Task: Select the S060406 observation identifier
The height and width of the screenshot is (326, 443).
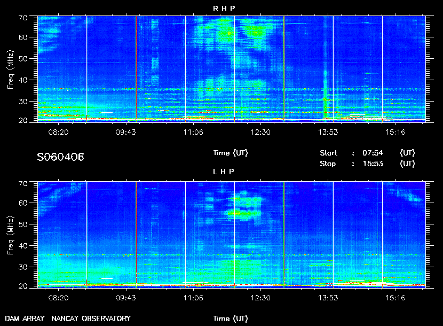Action: click(x=60, y=157)
